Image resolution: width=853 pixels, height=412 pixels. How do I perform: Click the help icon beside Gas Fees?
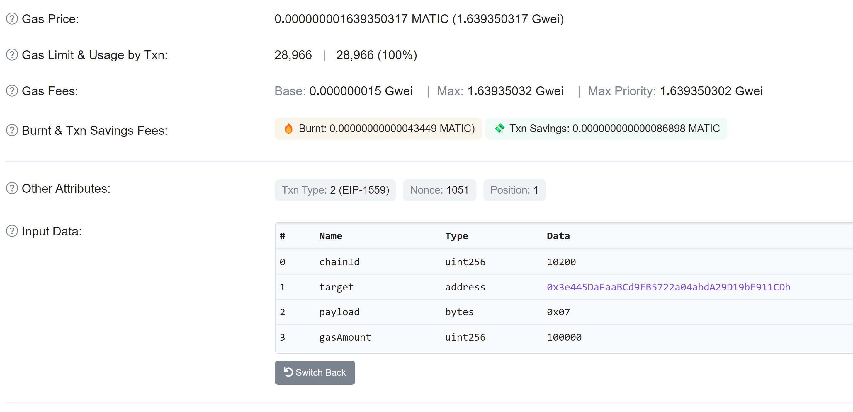[12, 91]
